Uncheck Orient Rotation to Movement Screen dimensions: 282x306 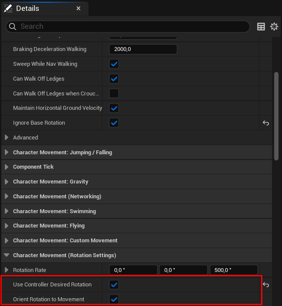(x=114, y=299)
